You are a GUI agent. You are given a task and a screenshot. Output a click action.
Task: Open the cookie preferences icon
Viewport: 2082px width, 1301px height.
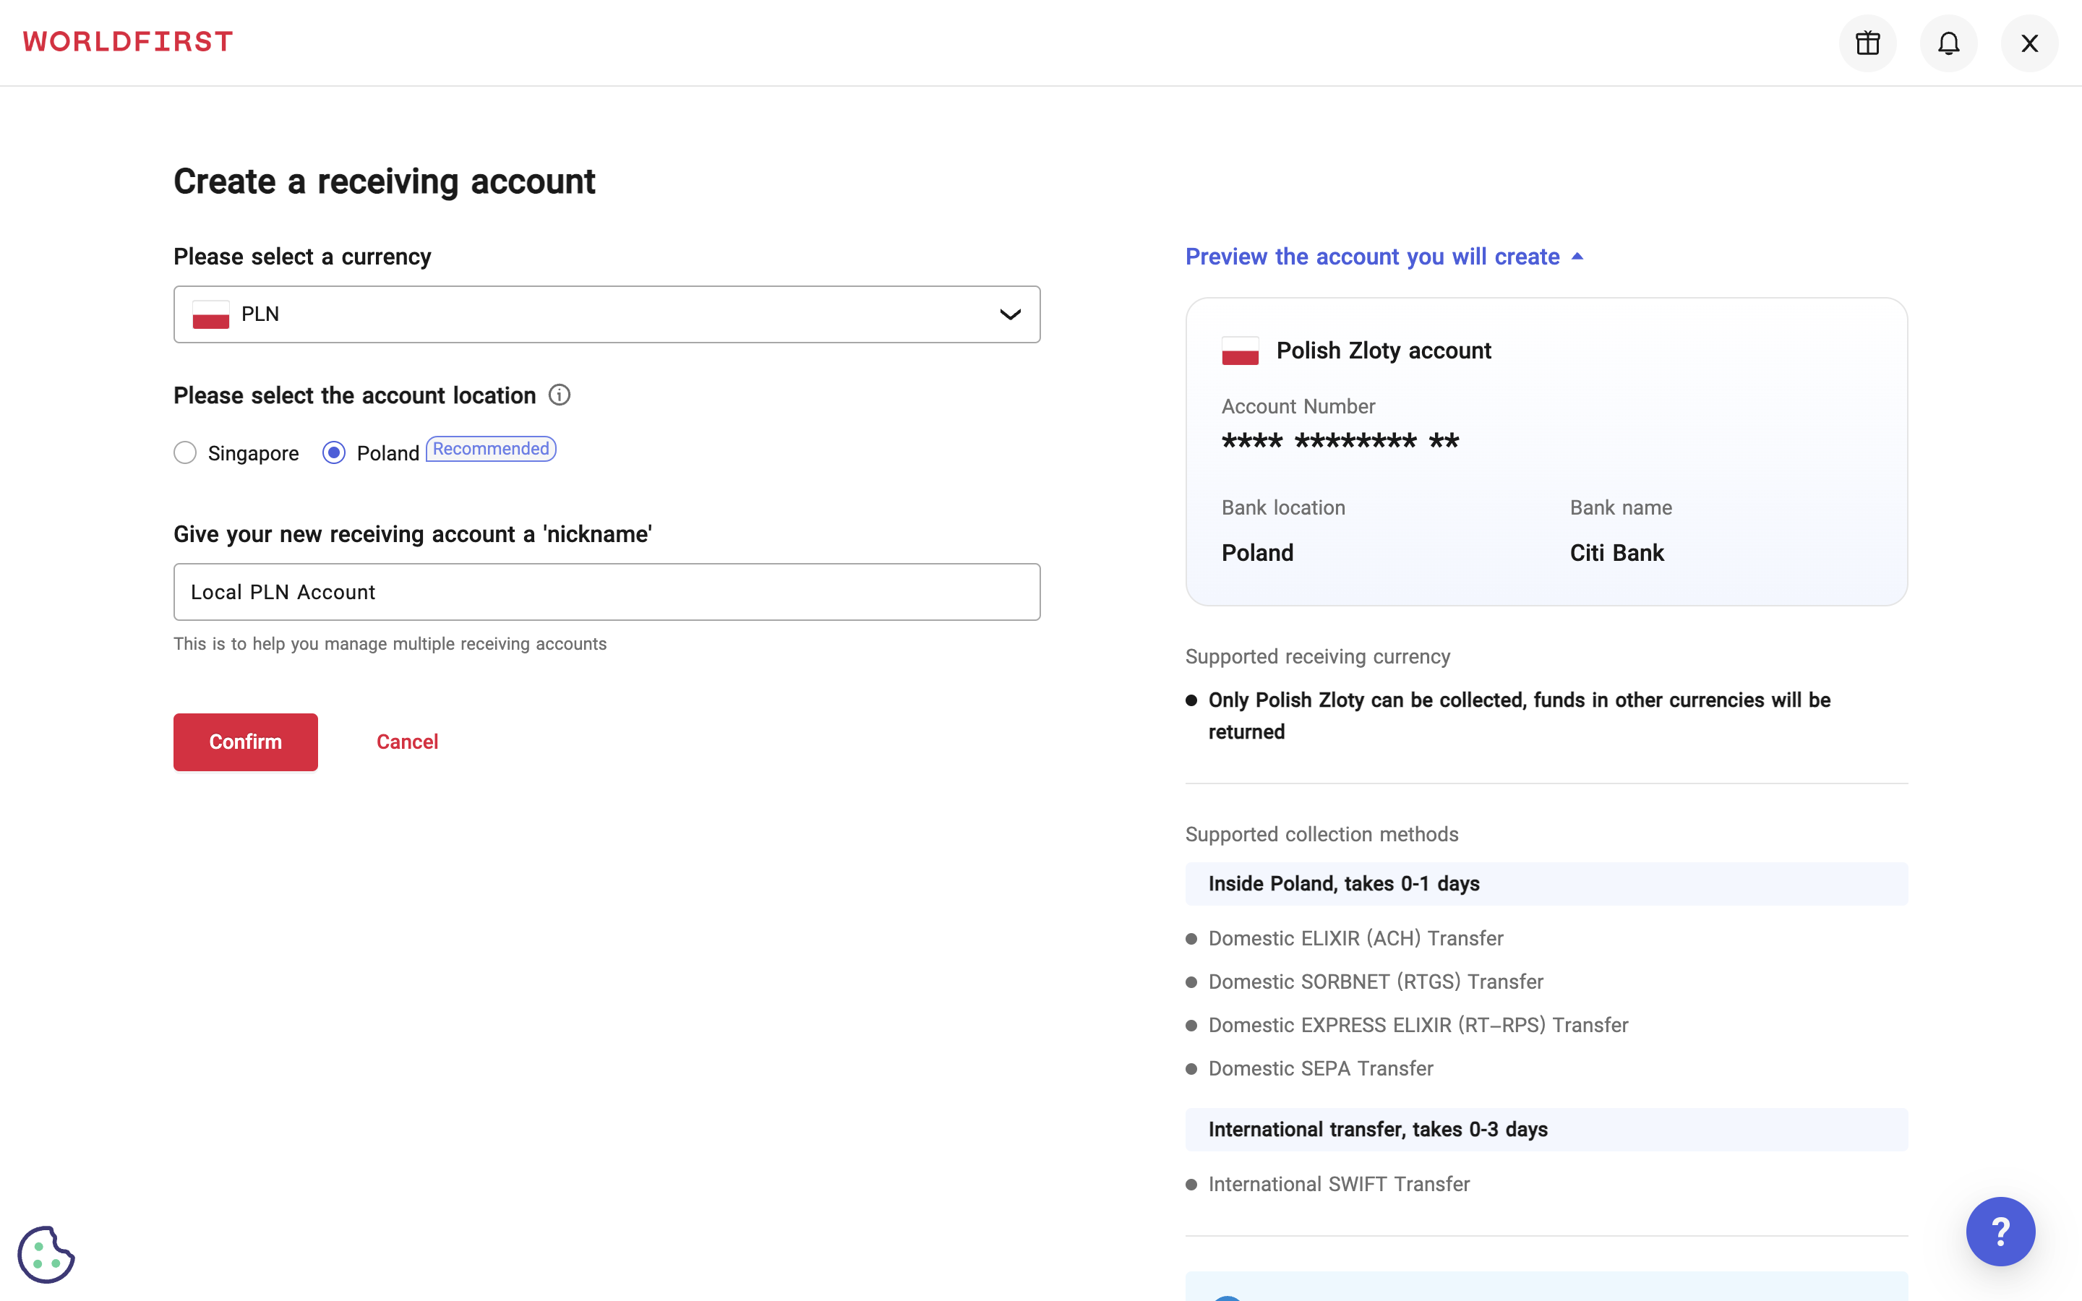point(46,1254)
